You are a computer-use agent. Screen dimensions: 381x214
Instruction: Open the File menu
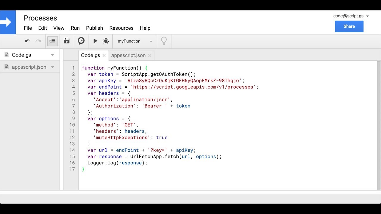tap(28, 28)
